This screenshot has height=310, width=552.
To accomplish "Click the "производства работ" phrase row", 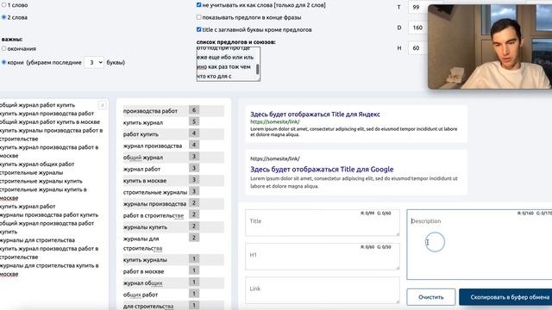I will point(173,111).
